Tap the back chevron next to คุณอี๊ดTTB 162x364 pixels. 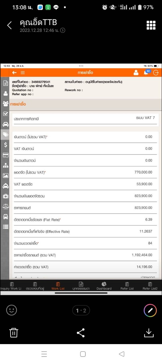tap(9, 25)
